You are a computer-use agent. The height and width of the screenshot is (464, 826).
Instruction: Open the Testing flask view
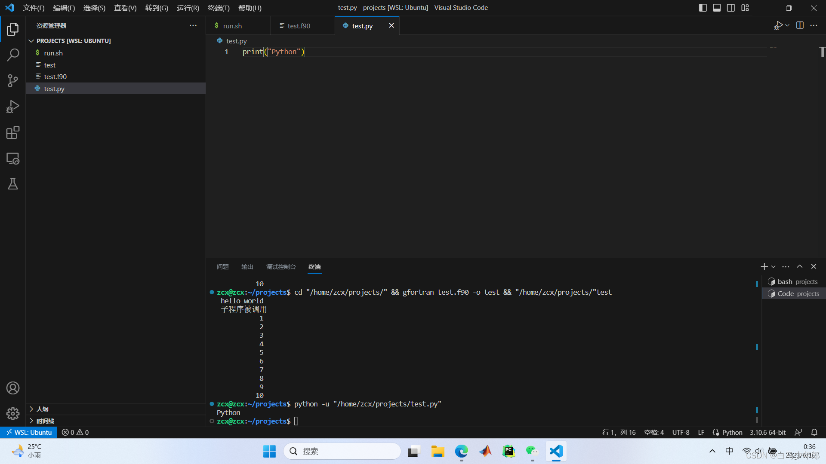coord(13,184)
